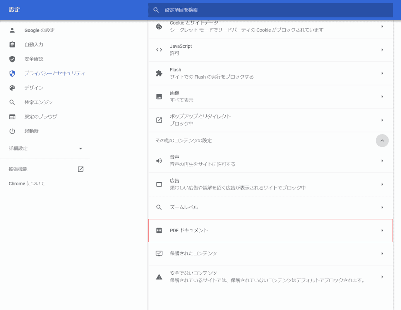401x310 pixels.
Task: Open Flash row arrow
Action: (x=382, y=73)
